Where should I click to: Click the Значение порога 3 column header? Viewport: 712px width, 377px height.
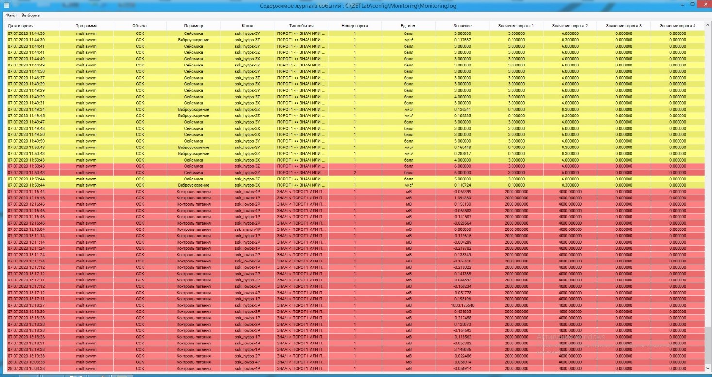click(624, 25)
